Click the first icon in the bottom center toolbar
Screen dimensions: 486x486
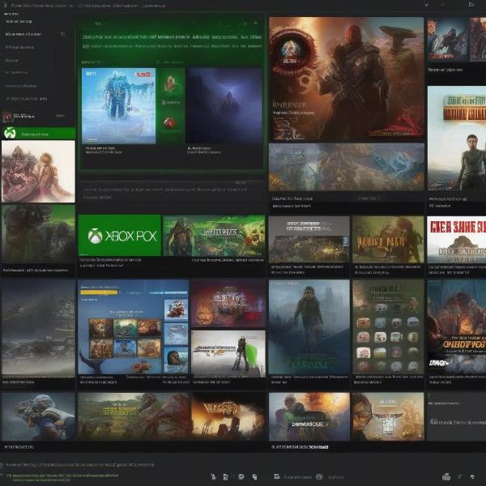(213, 477)
